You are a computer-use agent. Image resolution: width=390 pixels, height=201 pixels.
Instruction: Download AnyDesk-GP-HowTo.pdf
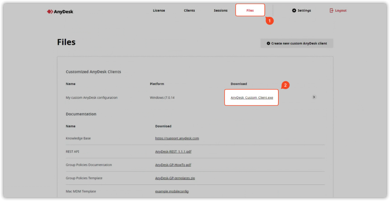click(x=173, y=165)
